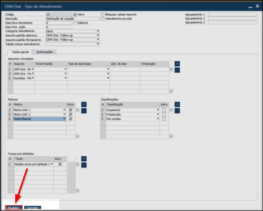Open Categoria Atendimento dropdown
The height and width of the screenshot is (211, 263).
(98, 31)
